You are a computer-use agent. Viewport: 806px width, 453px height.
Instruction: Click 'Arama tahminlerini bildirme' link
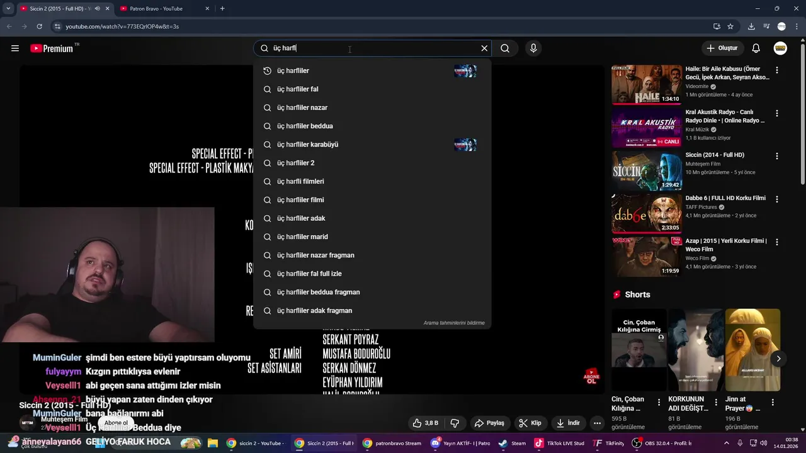[x=454, y=323]
